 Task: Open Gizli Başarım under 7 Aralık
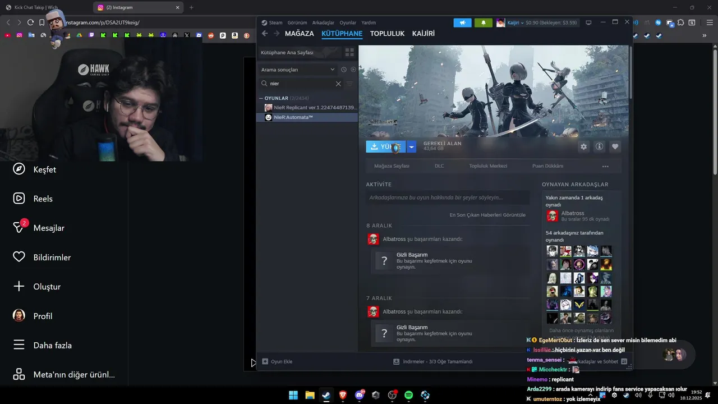449,333
